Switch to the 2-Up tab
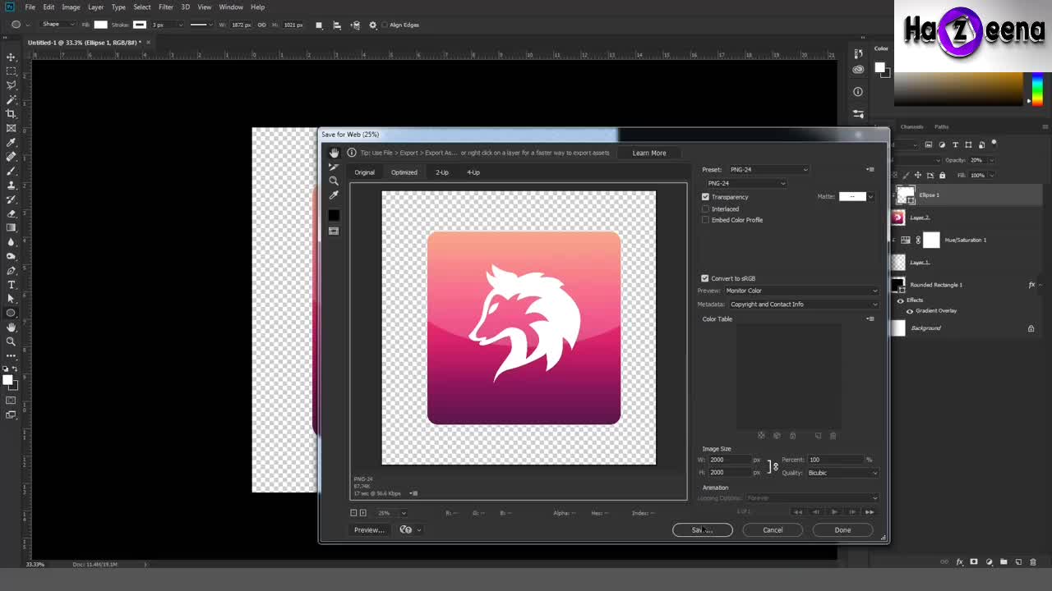Screen dimensions: 1052x591 coord(442,172)
